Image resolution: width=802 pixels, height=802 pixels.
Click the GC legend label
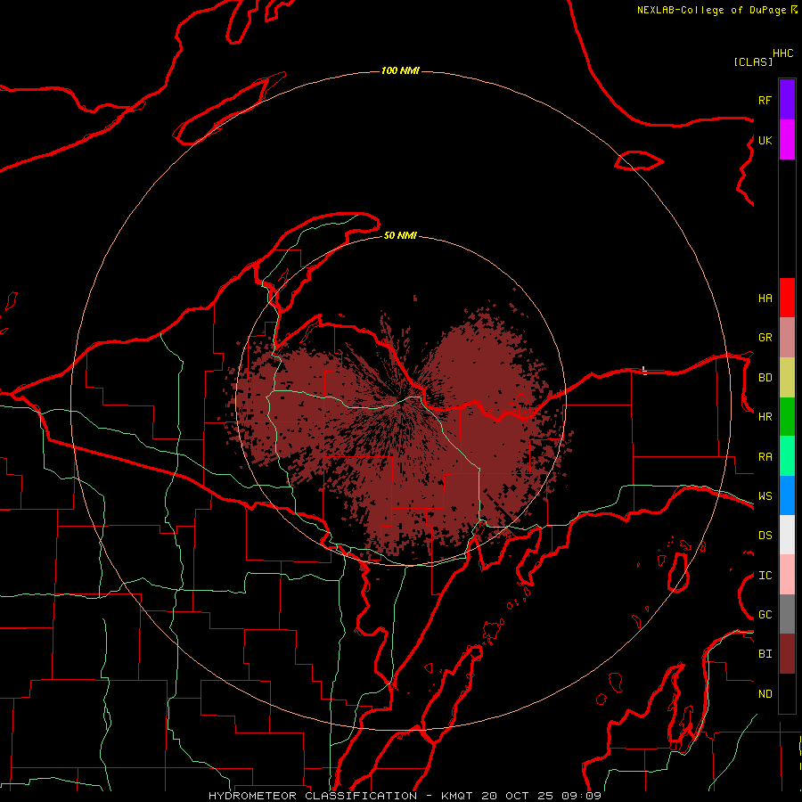(765, 615)
